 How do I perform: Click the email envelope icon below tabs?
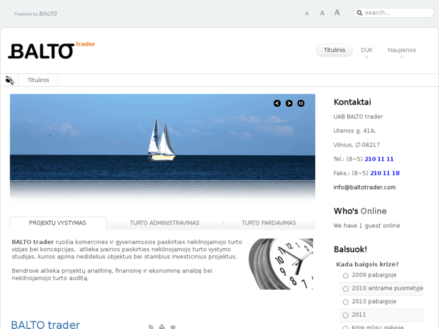point(173,327)
